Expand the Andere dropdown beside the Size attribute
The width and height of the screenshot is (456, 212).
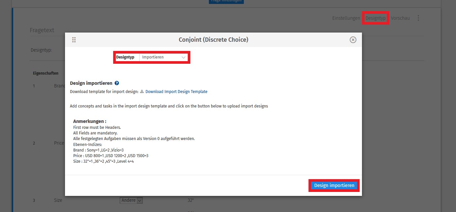[131, 200]
